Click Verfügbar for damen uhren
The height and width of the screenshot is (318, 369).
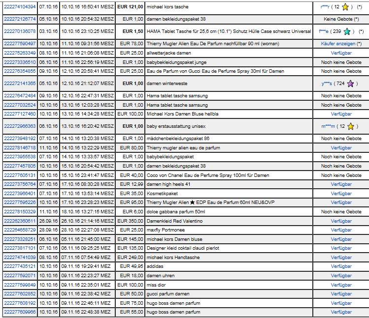pyautogui.click(x=341, y=276)
